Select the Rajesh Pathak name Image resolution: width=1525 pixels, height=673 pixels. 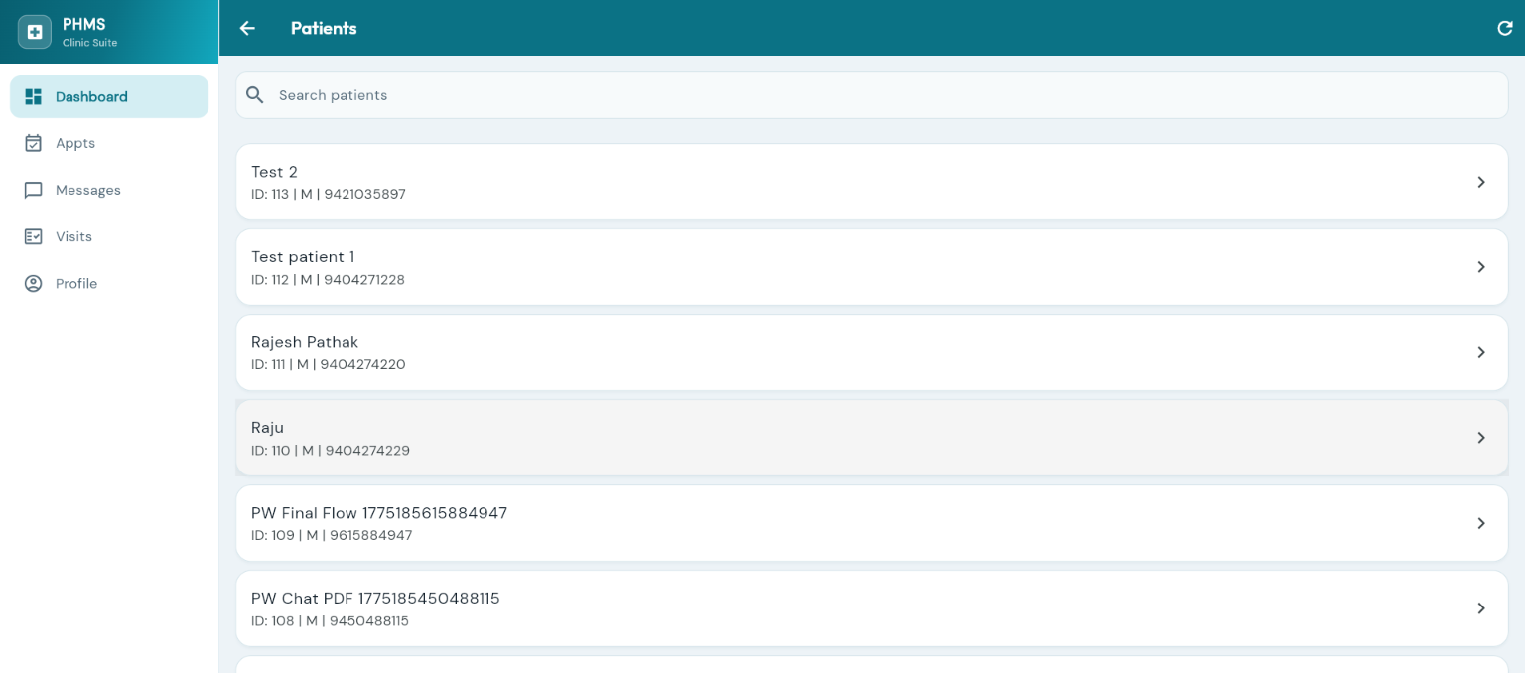point(305,342)
